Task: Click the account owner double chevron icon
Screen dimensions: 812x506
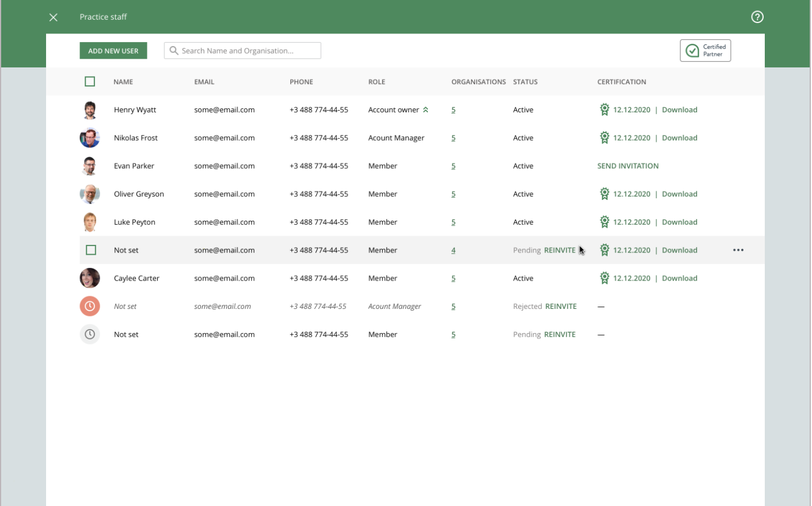Action: tap(426, 109)
